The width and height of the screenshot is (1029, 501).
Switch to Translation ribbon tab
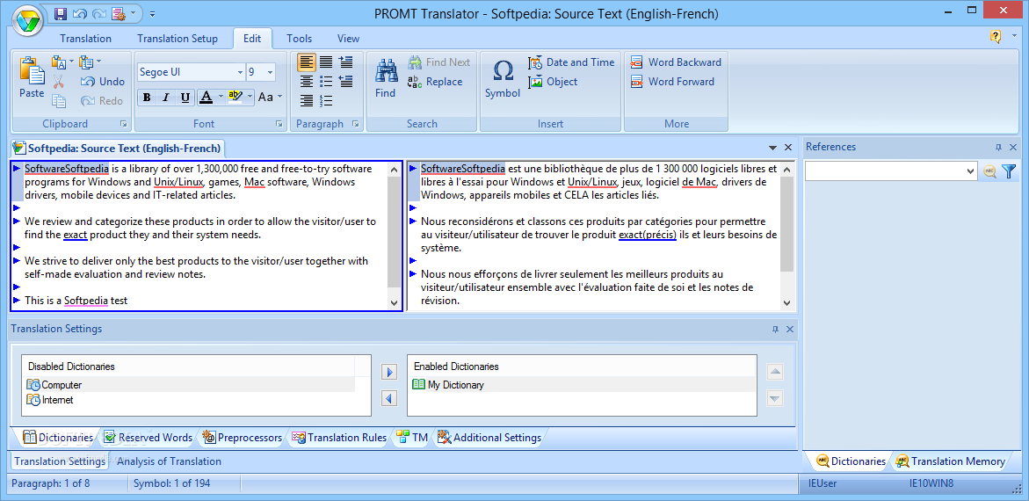[86, 38]
